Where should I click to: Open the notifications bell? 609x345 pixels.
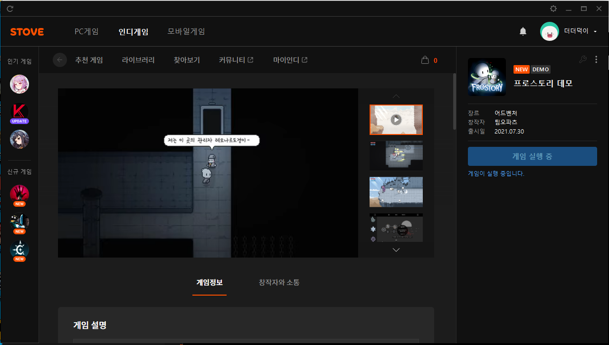[523, 31]
